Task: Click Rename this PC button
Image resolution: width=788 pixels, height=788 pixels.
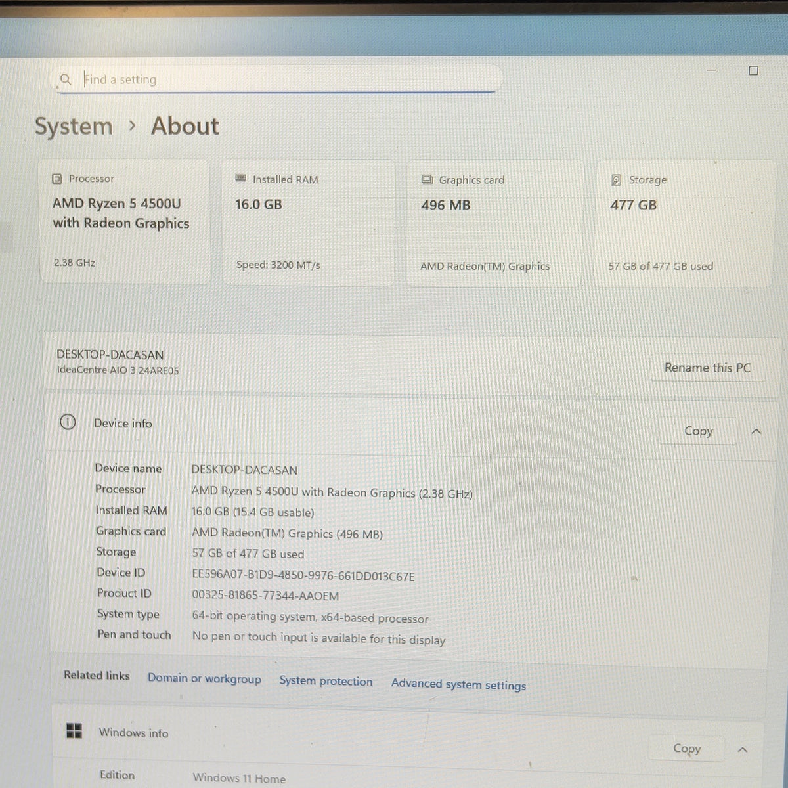Action: (707, 368)
